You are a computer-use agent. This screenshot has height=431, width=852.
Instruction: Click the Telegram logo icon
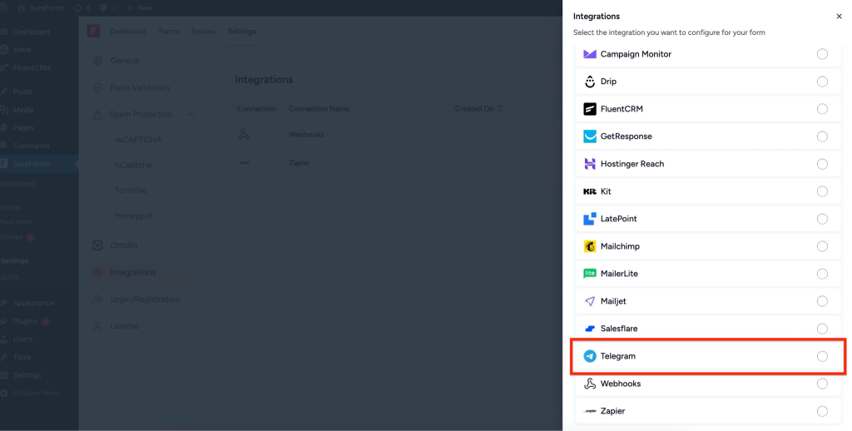tap(590, 356)
